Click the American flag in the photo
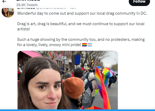 pos(59,55)
